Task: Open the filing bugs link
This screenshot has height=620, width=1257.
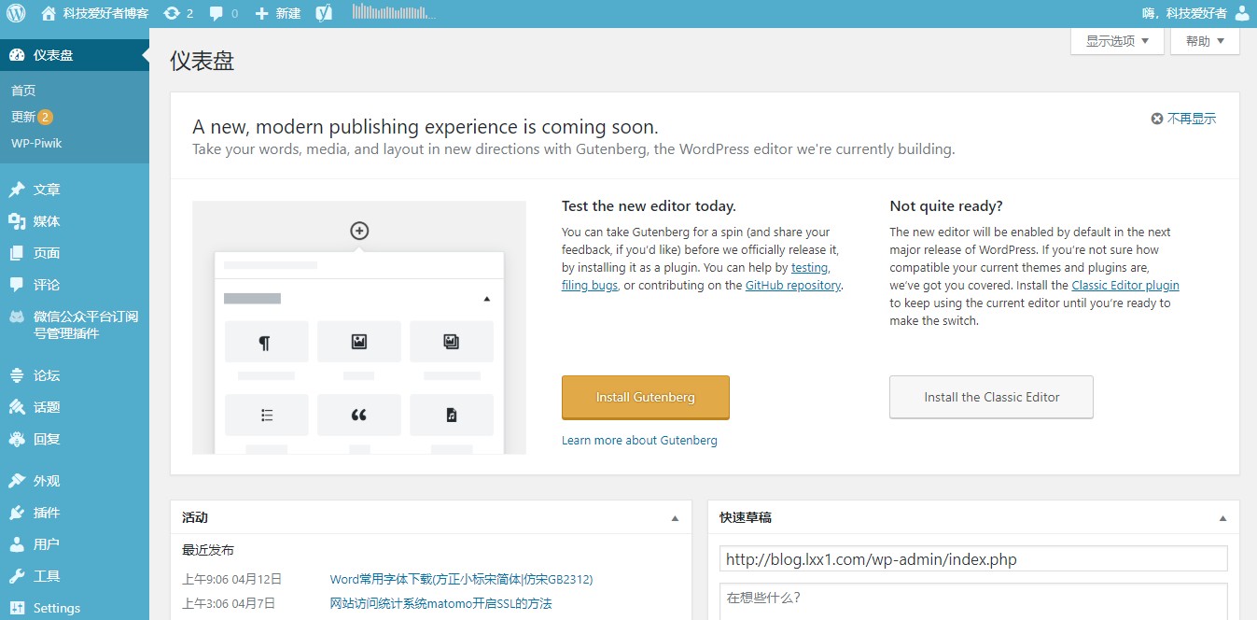Action: pyautogui.click(x=590, y=286)
